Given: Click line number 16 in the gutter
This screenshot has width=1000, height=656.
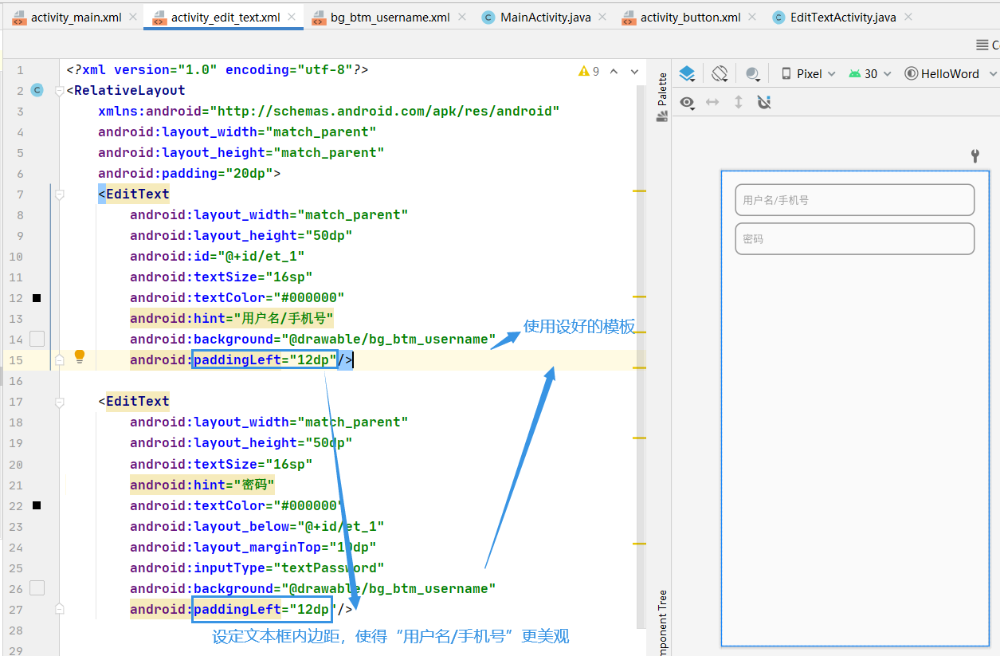Looking at the screenshot, I should (x=16, y=381).
